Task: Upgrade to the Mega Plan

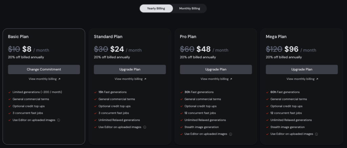Action: (302, 69)
